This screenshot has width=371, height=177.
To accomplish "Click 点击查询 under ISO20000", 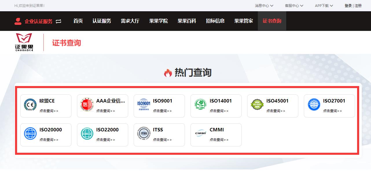I will click(x=49, y=140).
